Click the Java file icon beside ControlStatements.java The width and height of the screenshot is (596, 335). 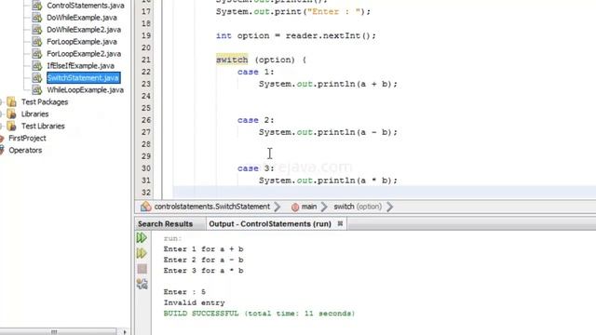pyautogui.click(x=37, y=6)
